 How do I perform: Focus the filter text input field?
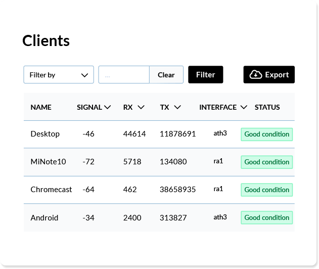click(124, 74)
